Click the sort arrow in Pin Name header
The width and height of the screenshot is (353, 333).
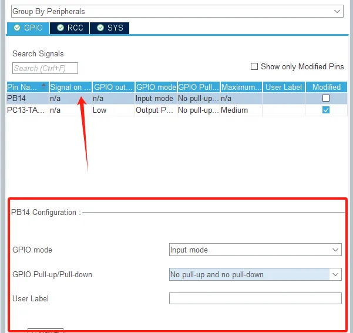coord(43,86)
